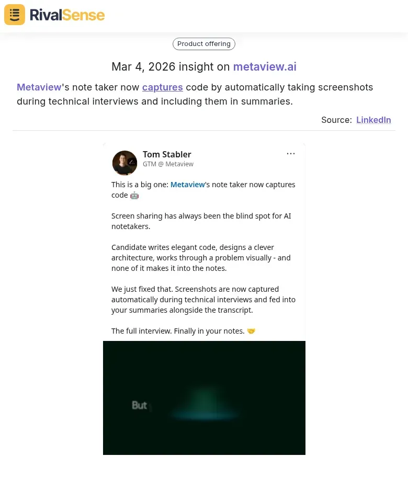Click the robot emoji after 'captures code'
408x502 pixels.
click(x=134, y=195)
